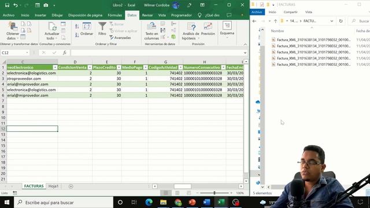Viewport: 370px width, 208px height.
Task: Click Windows Start button
Action: (7, 202)
